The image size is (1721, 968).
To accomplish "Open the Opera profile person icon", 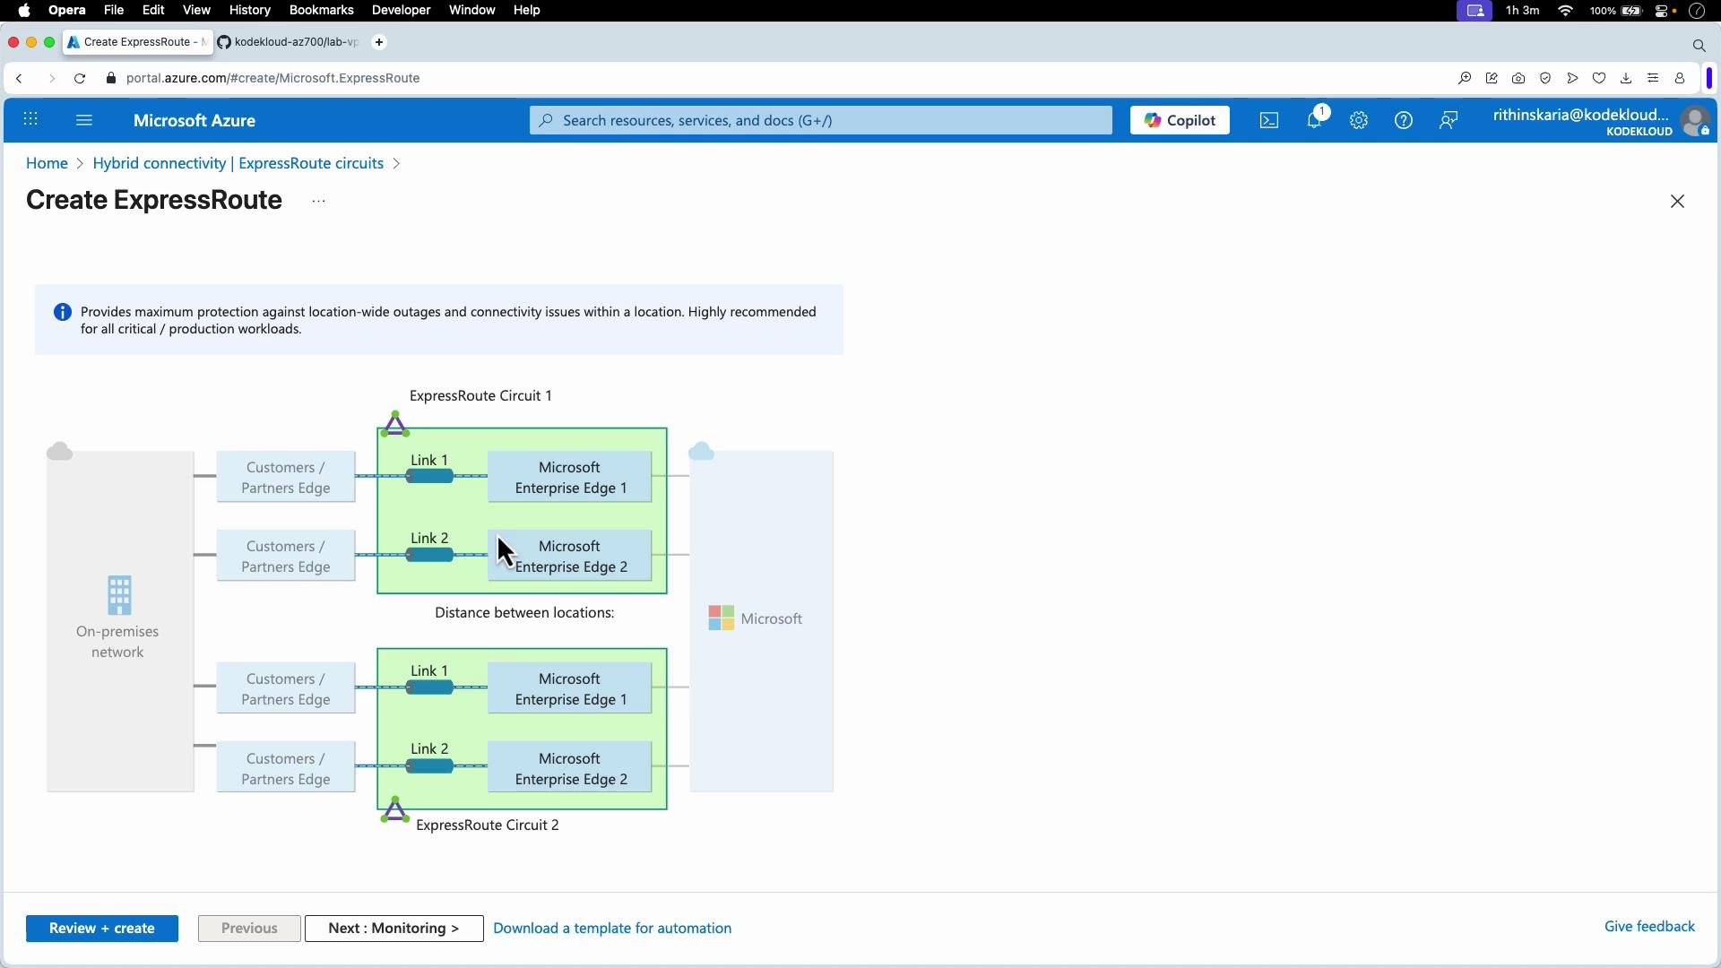I will click(1680, 79).
